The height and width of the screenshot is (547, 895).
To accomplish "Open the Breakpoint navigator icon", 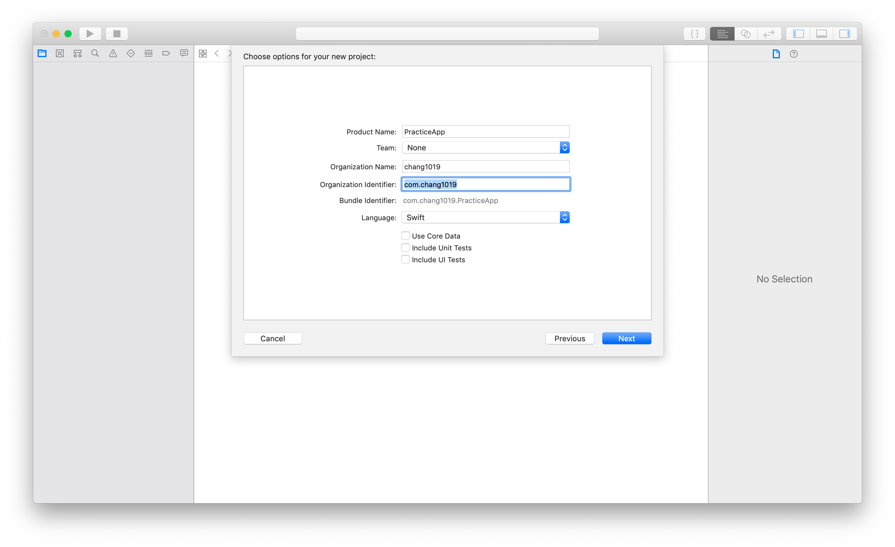I will pos(166,53).
